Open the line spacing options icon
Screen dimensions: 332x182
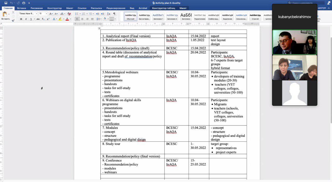pos(98,19)
